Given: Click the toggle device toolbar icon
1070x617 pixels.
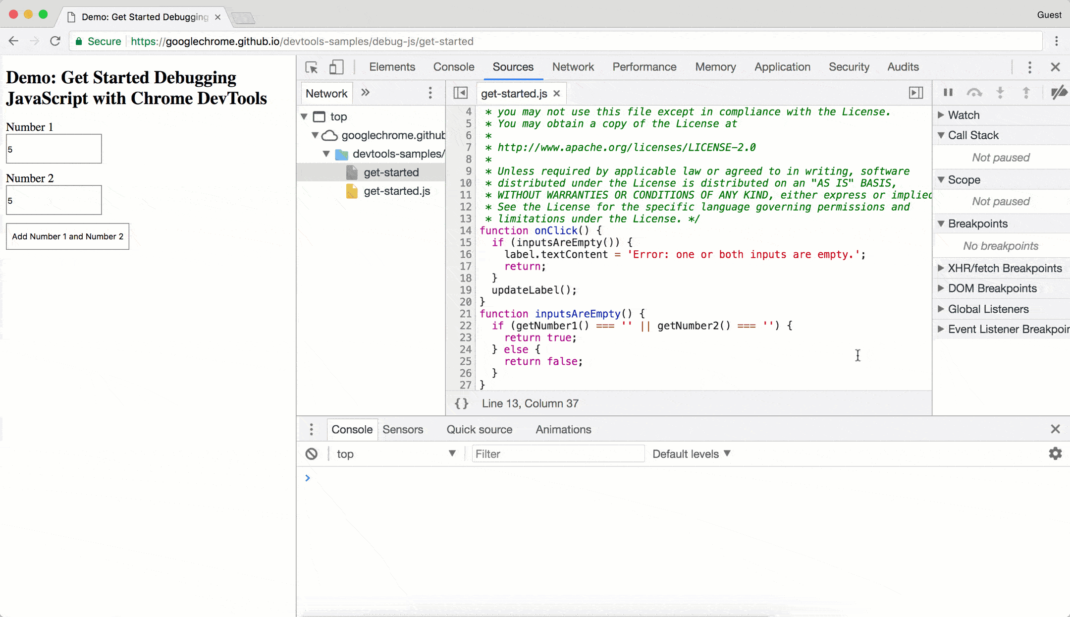Looking at the screenshot, I should pyautogui.click(x=336, y=67).
